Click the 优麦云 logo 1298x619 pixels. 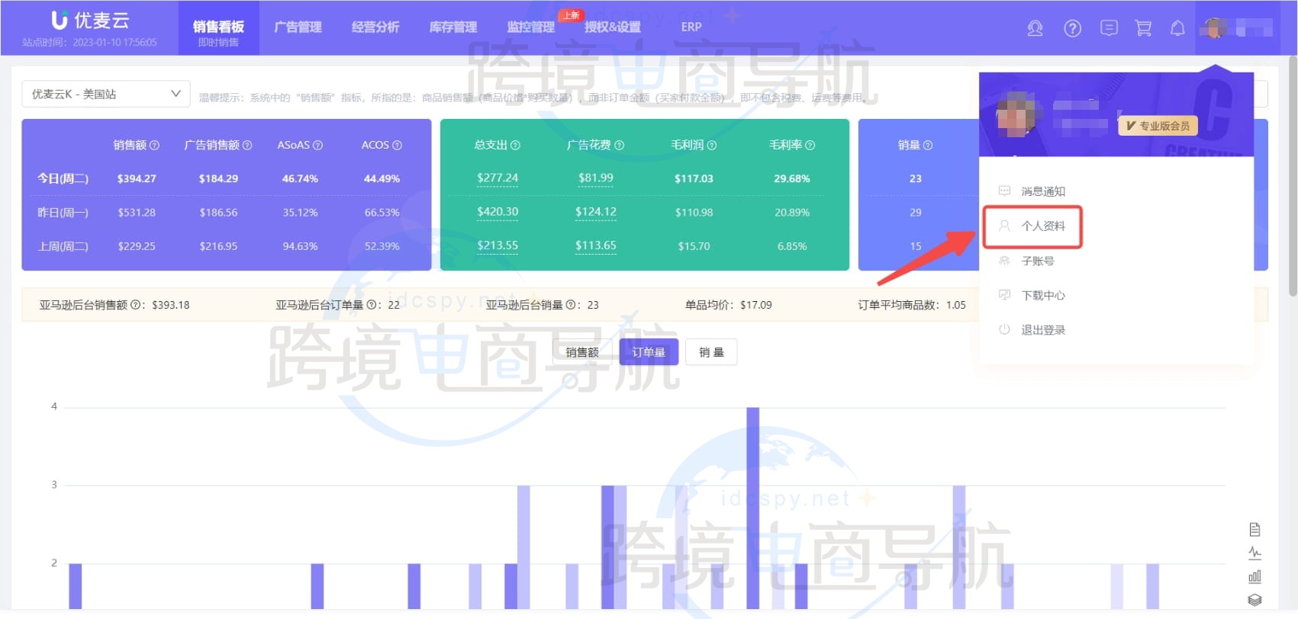(91, 21)
